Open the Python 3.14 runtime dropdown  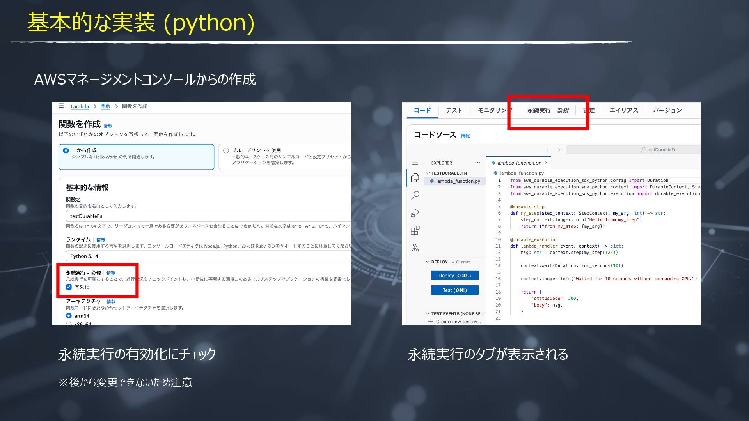point(209,256)
